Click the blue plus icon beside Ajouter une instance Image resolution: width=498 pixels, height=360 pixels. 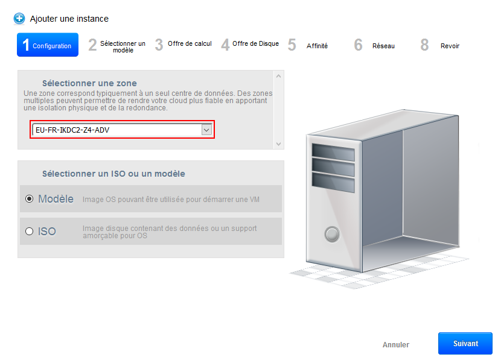[x=19, y=19]
